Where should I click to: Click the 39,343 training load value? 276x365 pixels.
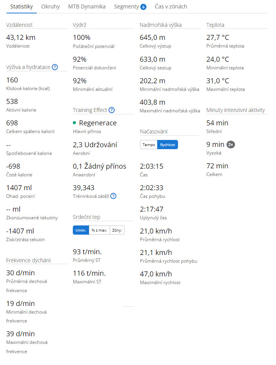84,187
